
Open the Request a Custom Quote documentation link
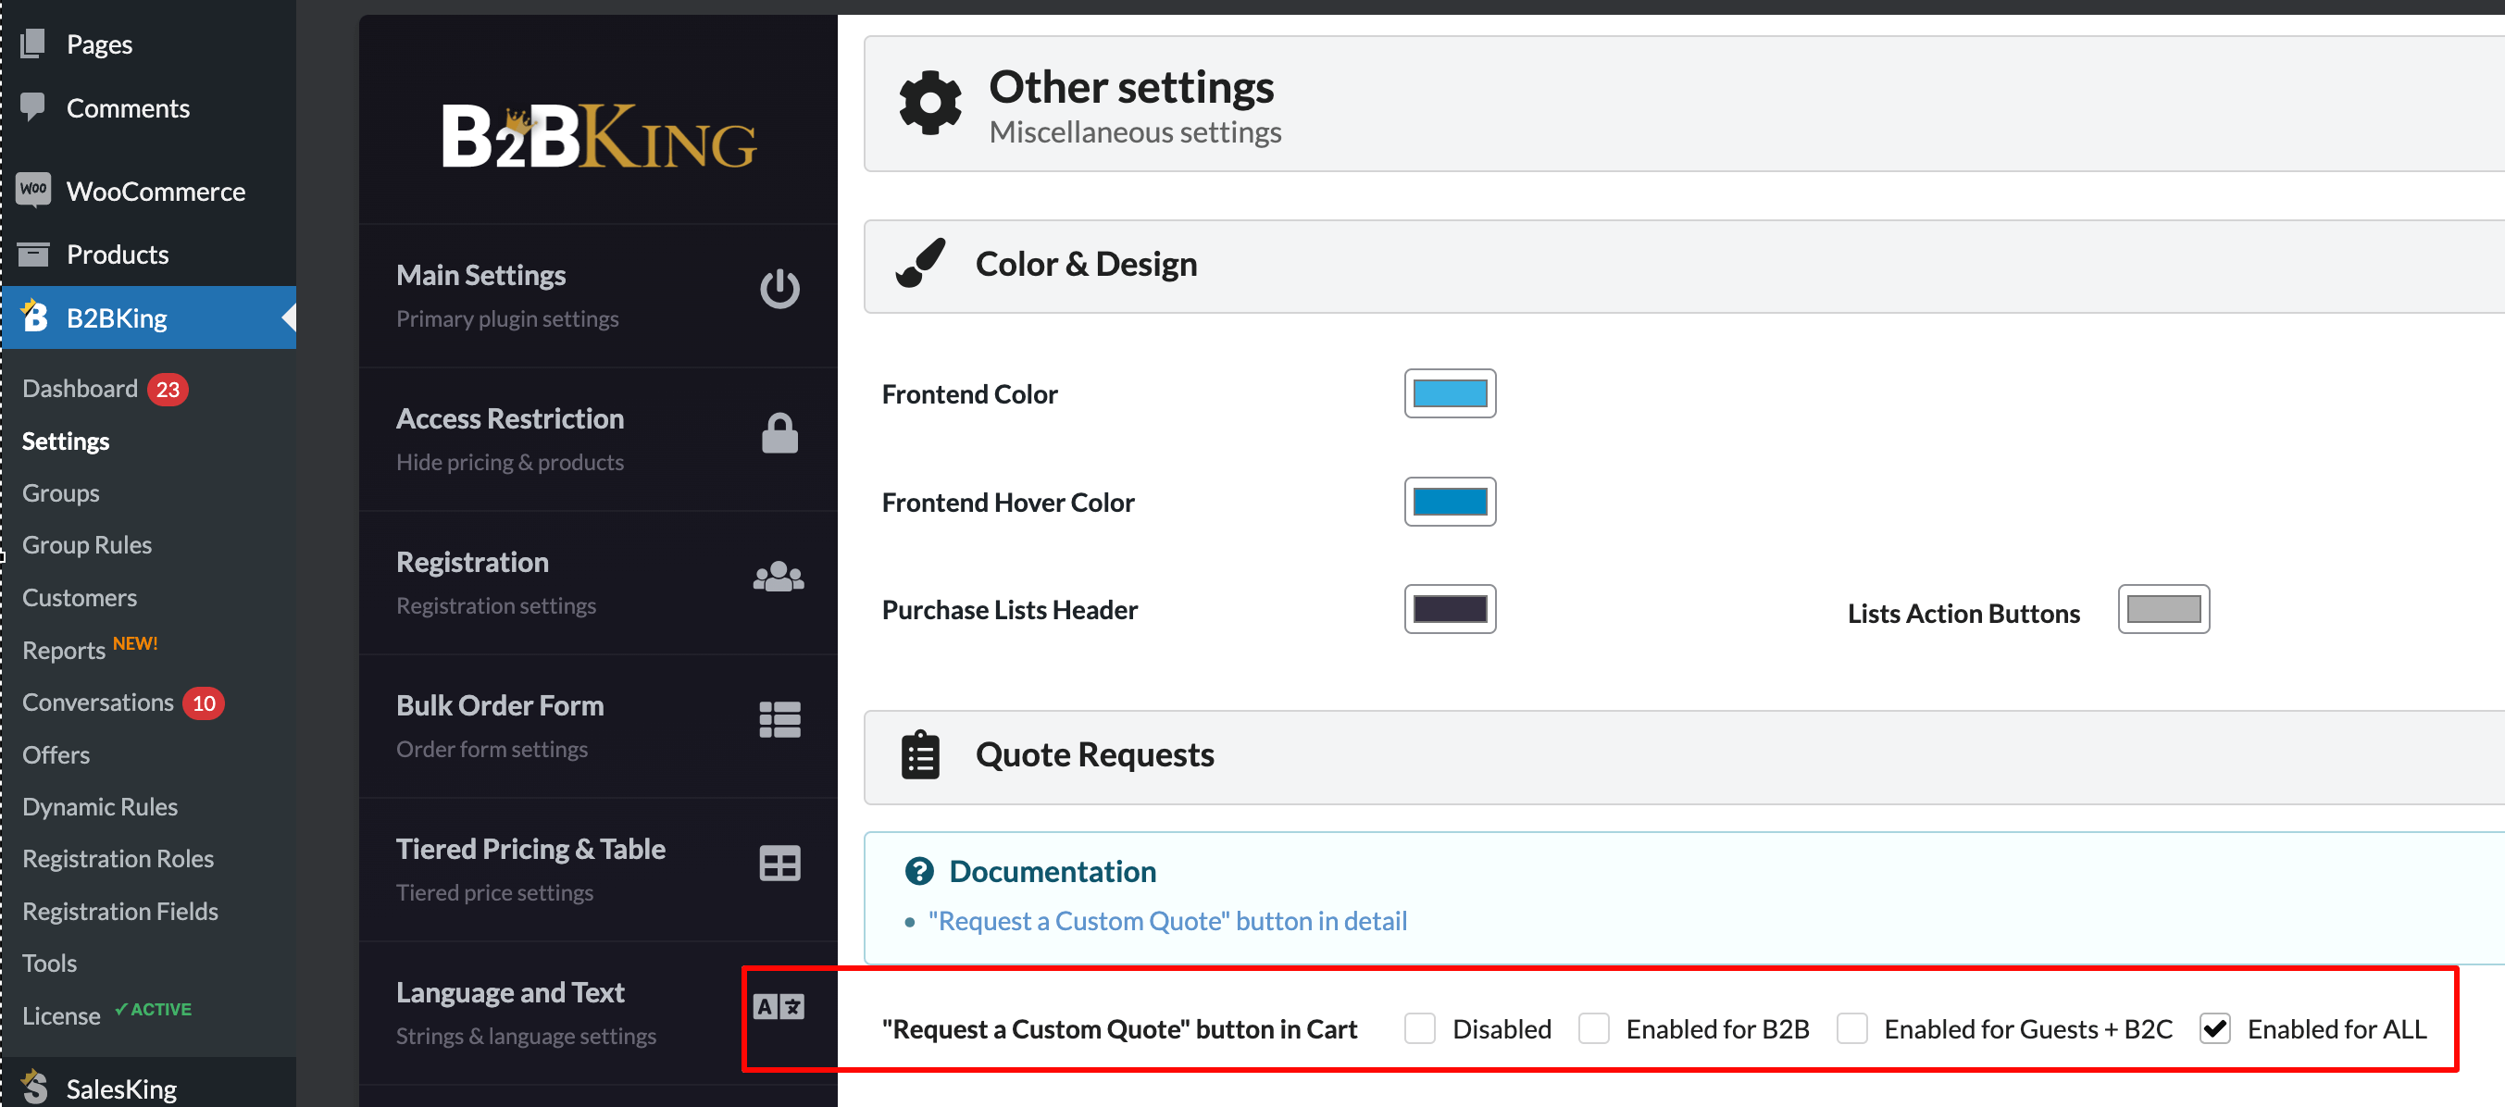(x=1167, y=920)
